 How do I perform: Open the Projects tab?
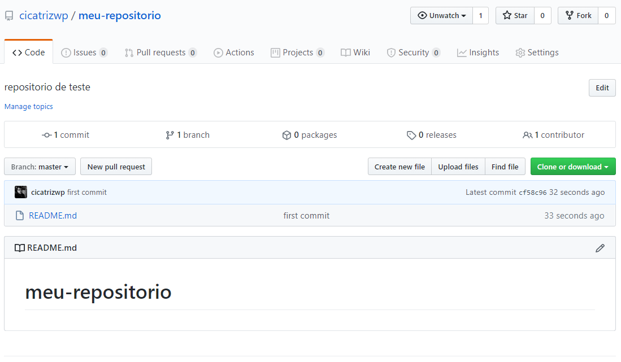point(297,53)
